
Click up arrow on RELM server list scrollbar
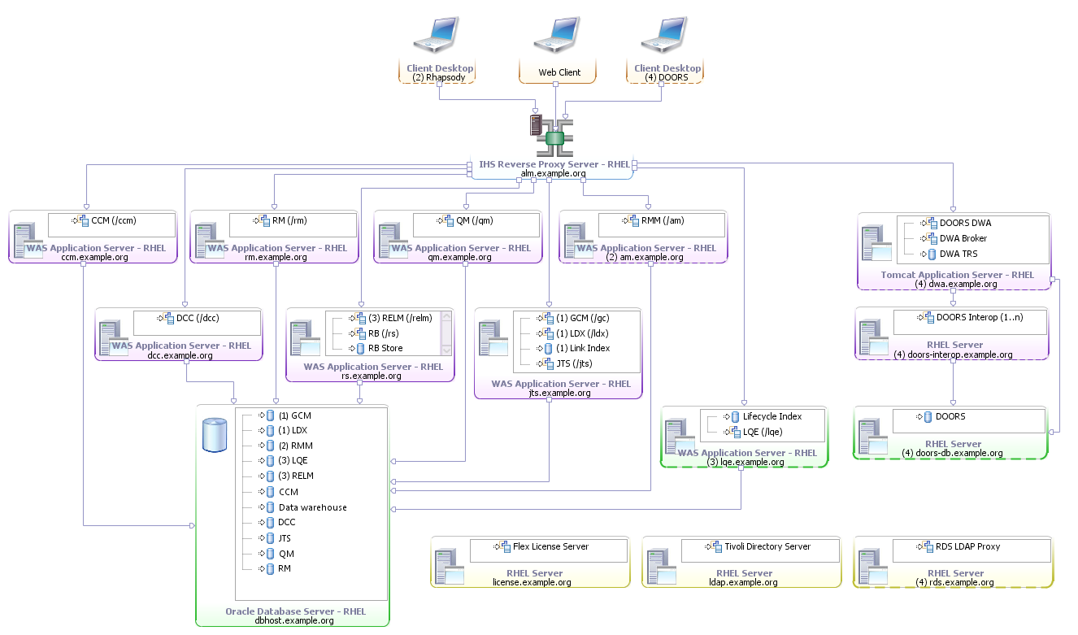point(446,317)
